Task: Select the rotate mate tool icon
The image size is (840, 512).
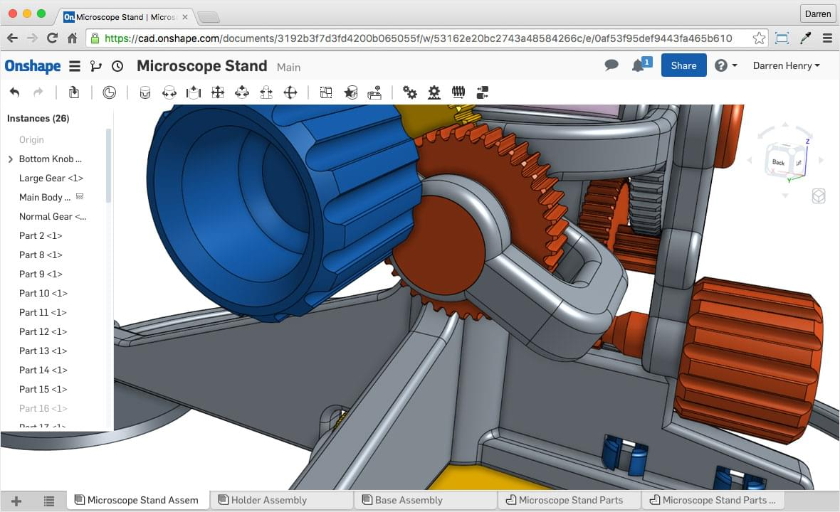Action: [x=168, y=92]
